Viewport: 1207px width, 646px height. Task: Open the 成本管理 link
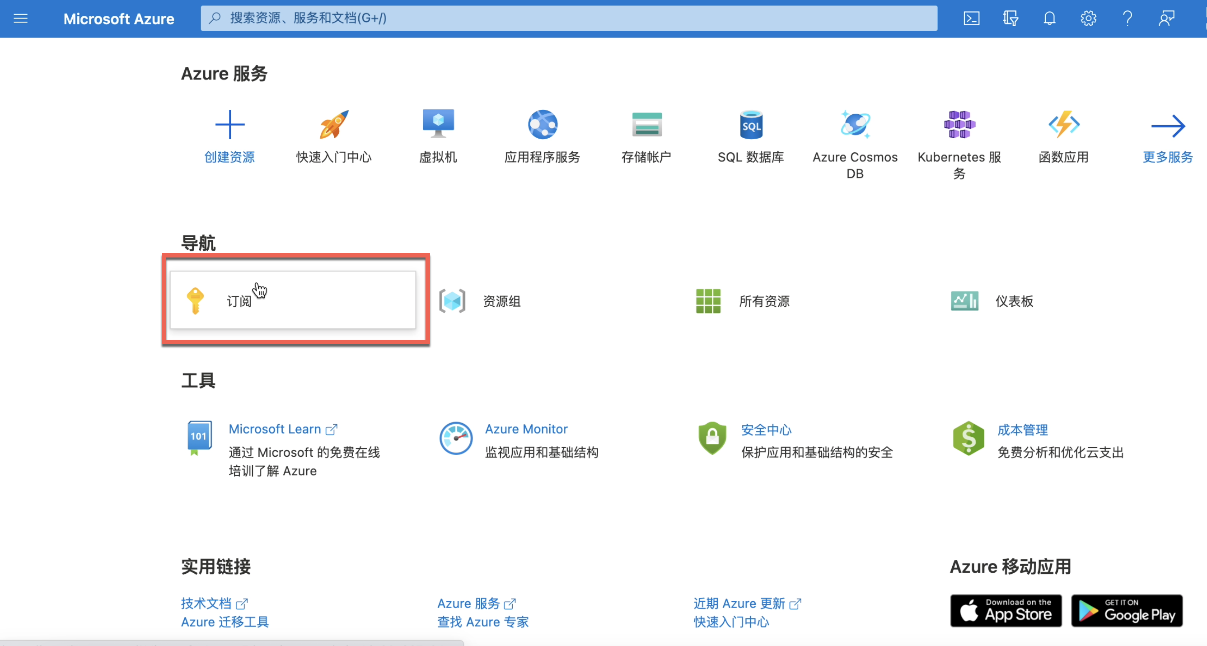tap(1022, 430)
